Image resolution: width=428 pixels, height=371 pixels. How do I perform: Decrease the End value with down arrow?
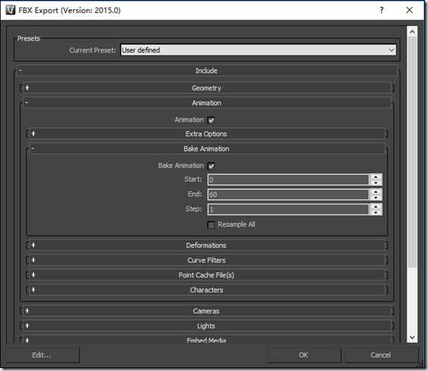click(x=376, y=198)
